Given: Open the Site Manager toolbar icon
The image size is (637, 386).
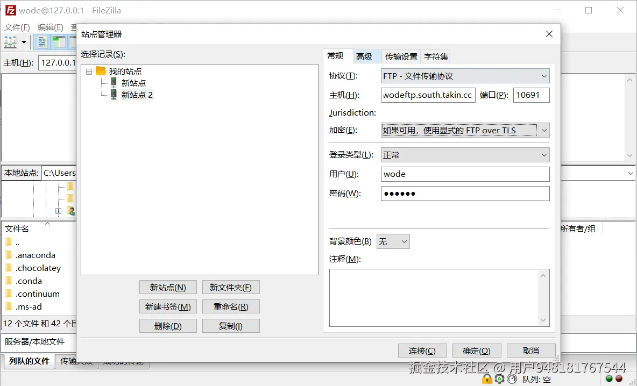Looking at the screenshot, I should [x=10, y=42].
